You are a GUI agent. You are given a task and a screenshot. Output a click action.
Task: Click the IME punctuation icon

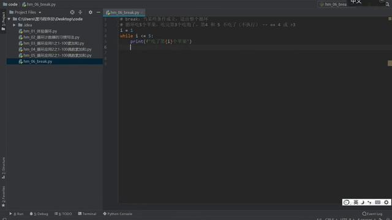(x=369, y=202)
